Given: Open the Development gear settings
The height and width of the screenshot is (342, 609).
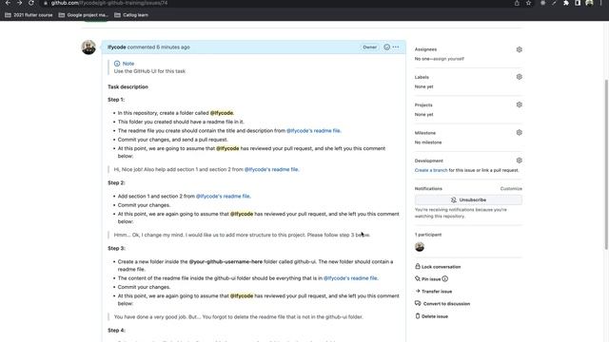Looking at the screenshot, I should click(x=520, y=161).
